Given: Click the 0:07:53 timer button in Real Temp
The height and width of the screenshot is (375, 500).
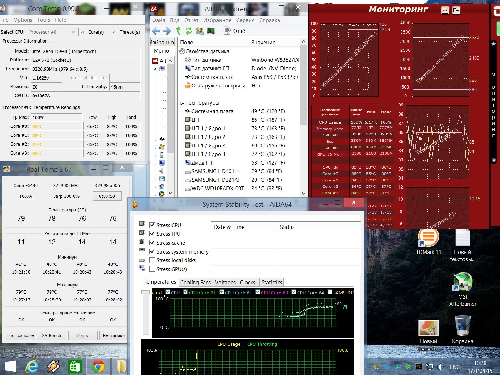Looking at the screenshot, I should tap(107, 196).
